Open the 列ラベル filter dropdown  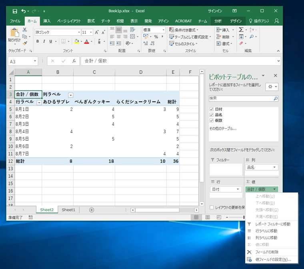[x=71, y=95]
